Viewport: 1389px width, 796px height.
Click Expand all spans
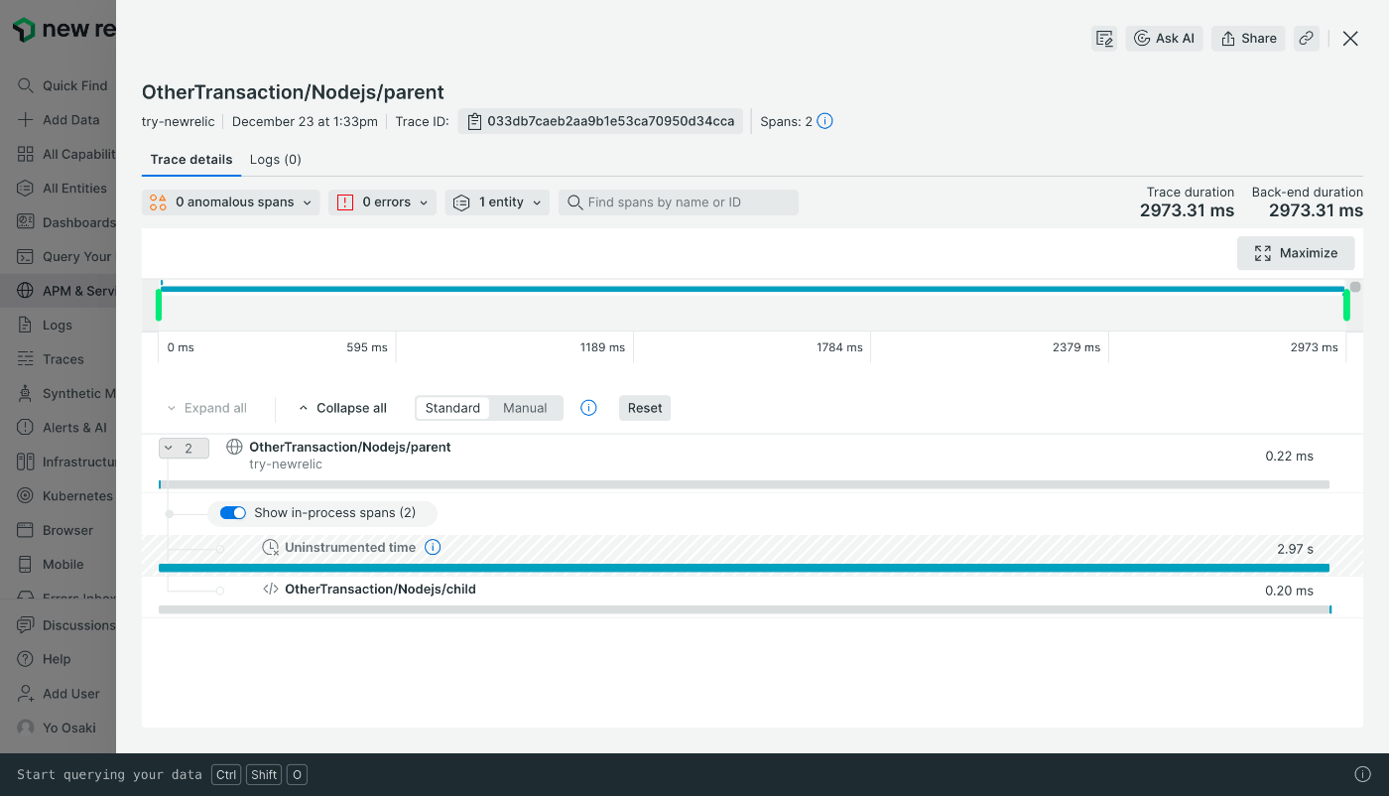click(x=206, y=408)
